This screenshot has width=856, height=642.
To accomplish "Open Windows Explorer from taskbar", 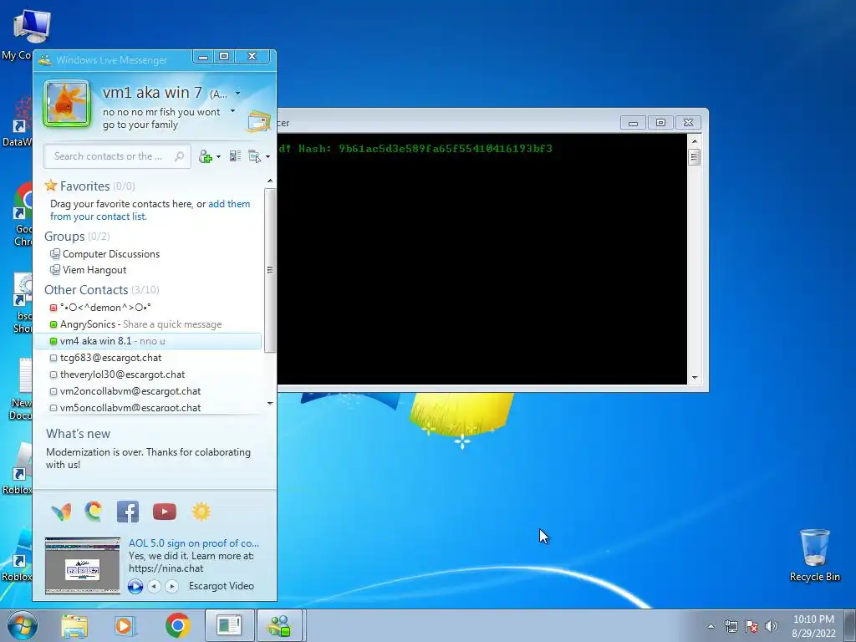I will point(74,626).
